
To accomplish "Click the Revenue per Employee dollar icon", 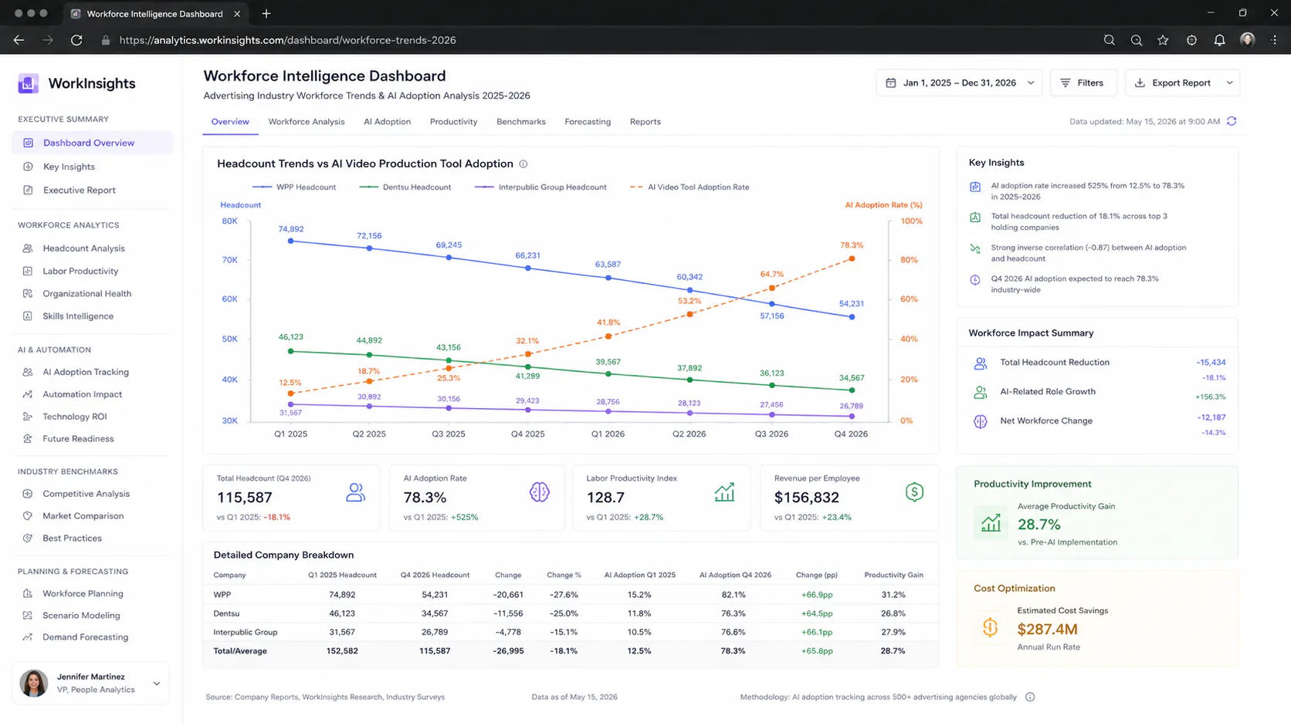I will [x=914, y=491].
